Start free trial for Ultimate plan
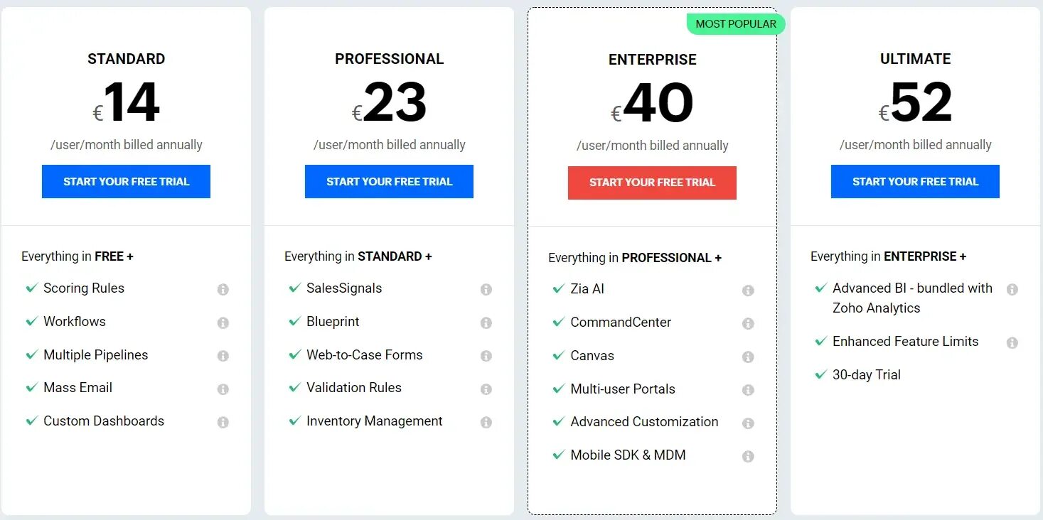 pos(915,181)
